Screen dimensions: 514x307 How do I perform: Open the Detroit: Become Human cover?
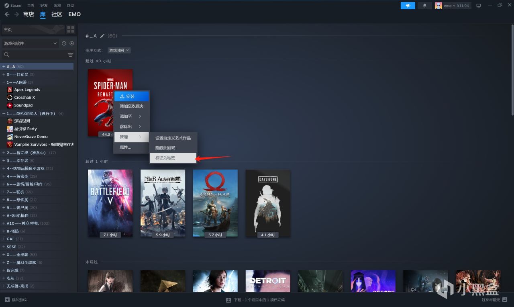268,281
